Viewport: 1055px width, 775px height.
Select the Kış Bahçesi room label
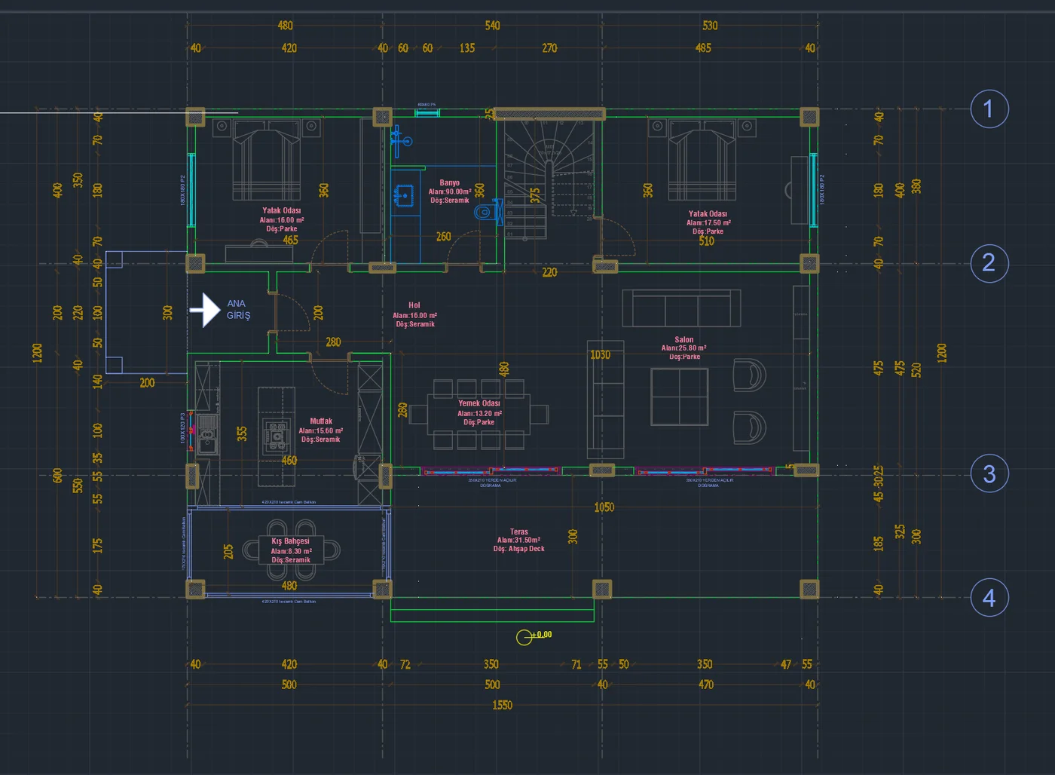pyautogui.click(x=291, y=550)
